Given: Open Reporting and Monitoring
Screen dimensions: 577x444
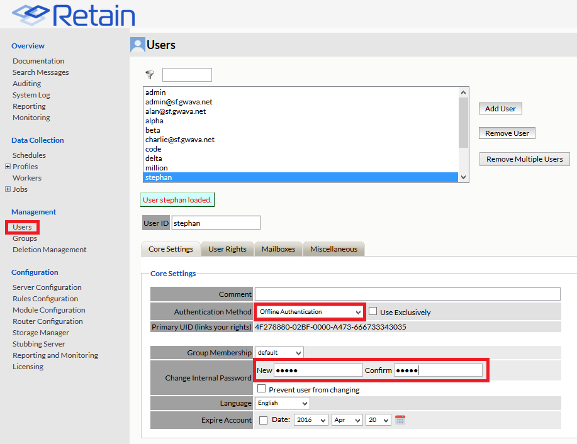Looking at the screenshot, I should tap(55, 355).
